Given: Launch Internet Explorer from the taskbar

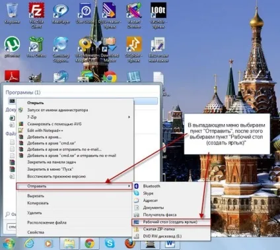Looking at the screenshot, I should 29,243.
